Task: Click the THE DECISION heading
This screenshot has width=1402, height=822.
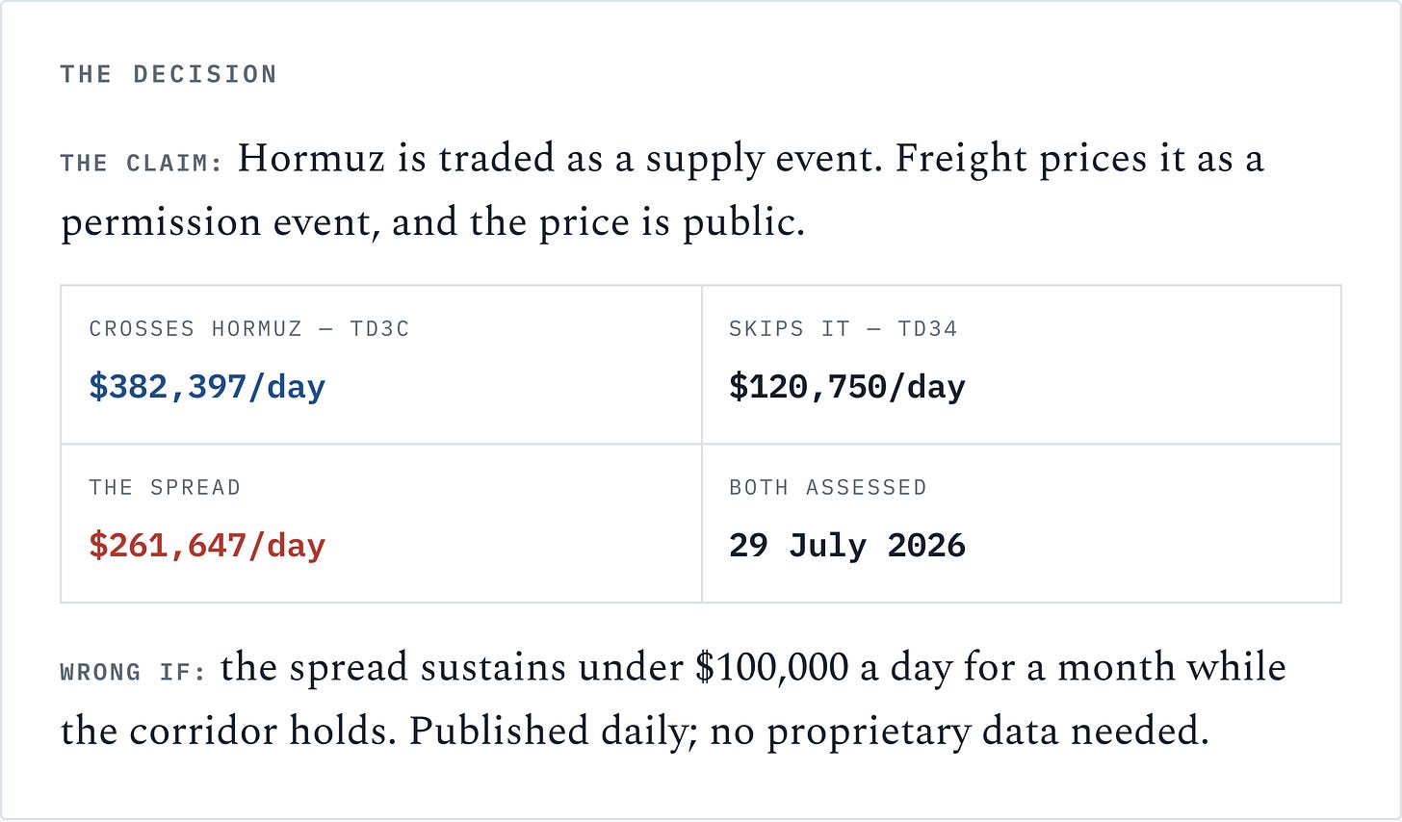Action: pyautogui.click(x=169, y=74)
